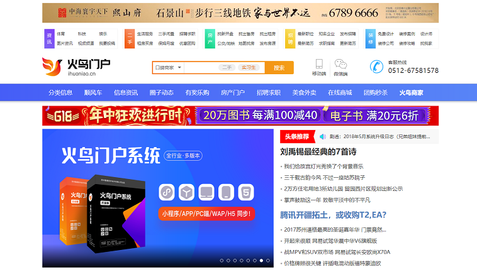Image resolution: width=477 pixels, height=272 pixels.
Task: Go to the last carousel slide dot
Action: point(267,261)
